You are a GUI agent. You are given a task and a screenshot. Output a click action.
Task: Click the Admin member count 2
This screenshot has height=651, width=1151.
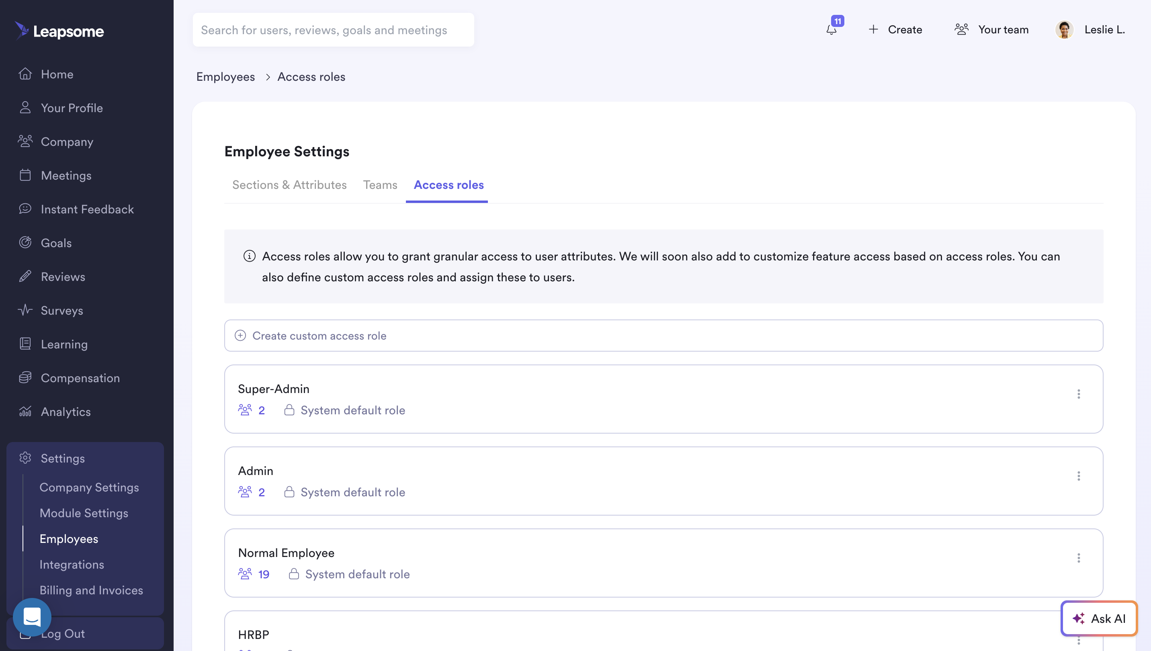coord(262,492)
